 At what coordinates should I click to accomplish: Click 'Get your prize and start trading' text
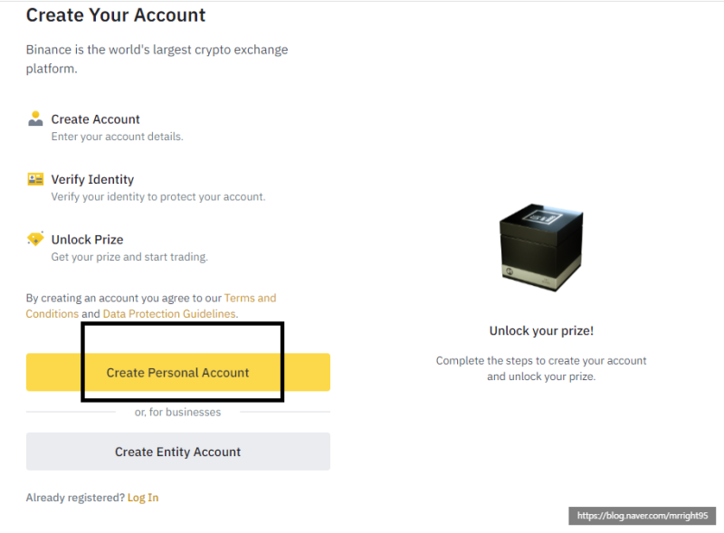[129, 257]
